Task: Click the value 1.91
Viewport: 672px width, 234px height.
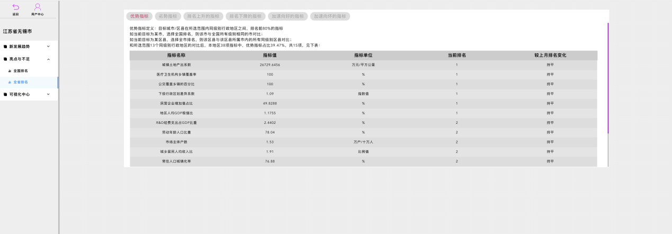Action: tap(270, 151)
